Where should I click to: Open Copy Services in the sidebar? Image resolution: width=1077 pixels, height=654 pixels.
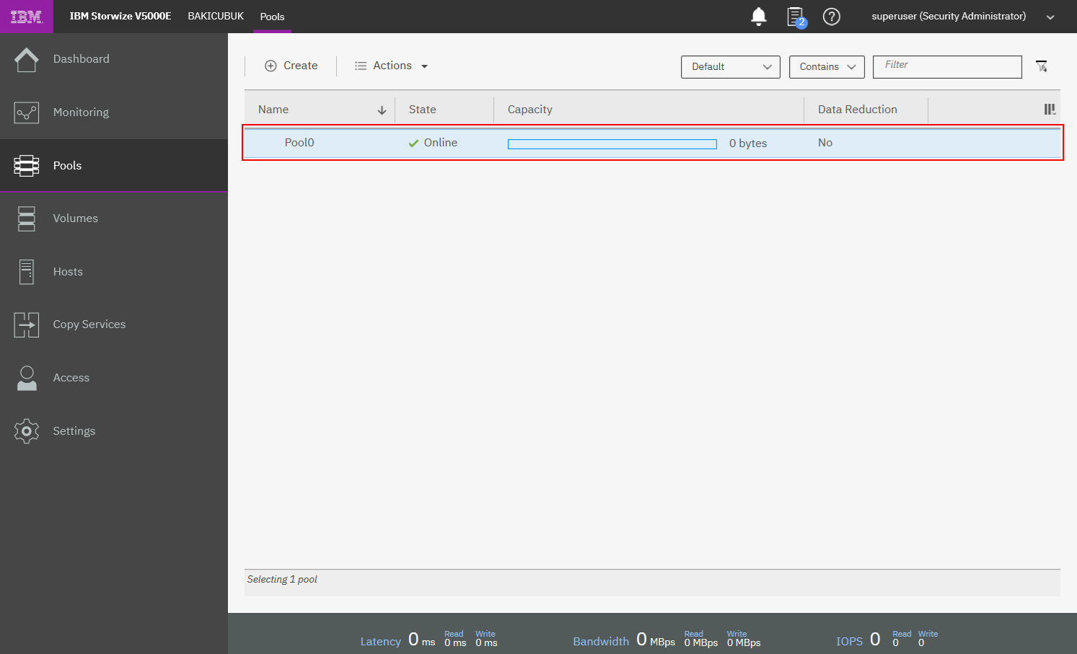(89, 324)
